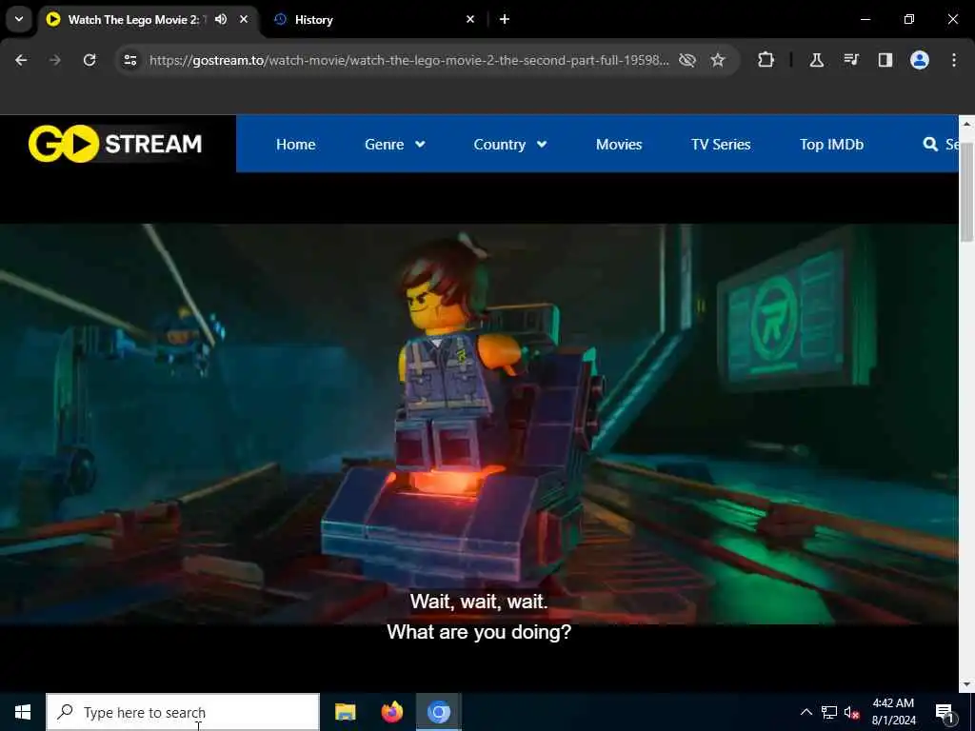Reload the page with the refresh icon
Image resolution: width=975 pixels, height=731 pixels.
[90, 60]
